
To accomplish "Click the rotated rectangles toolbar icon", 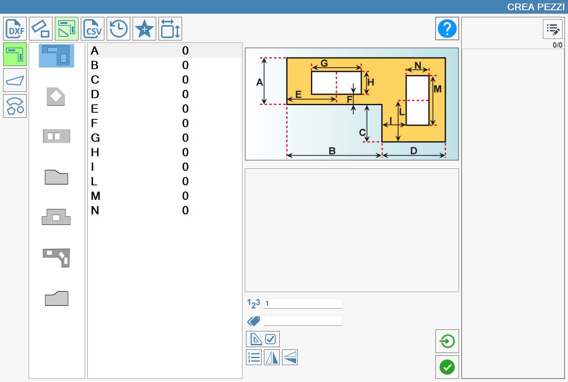I will coord(41,29).
